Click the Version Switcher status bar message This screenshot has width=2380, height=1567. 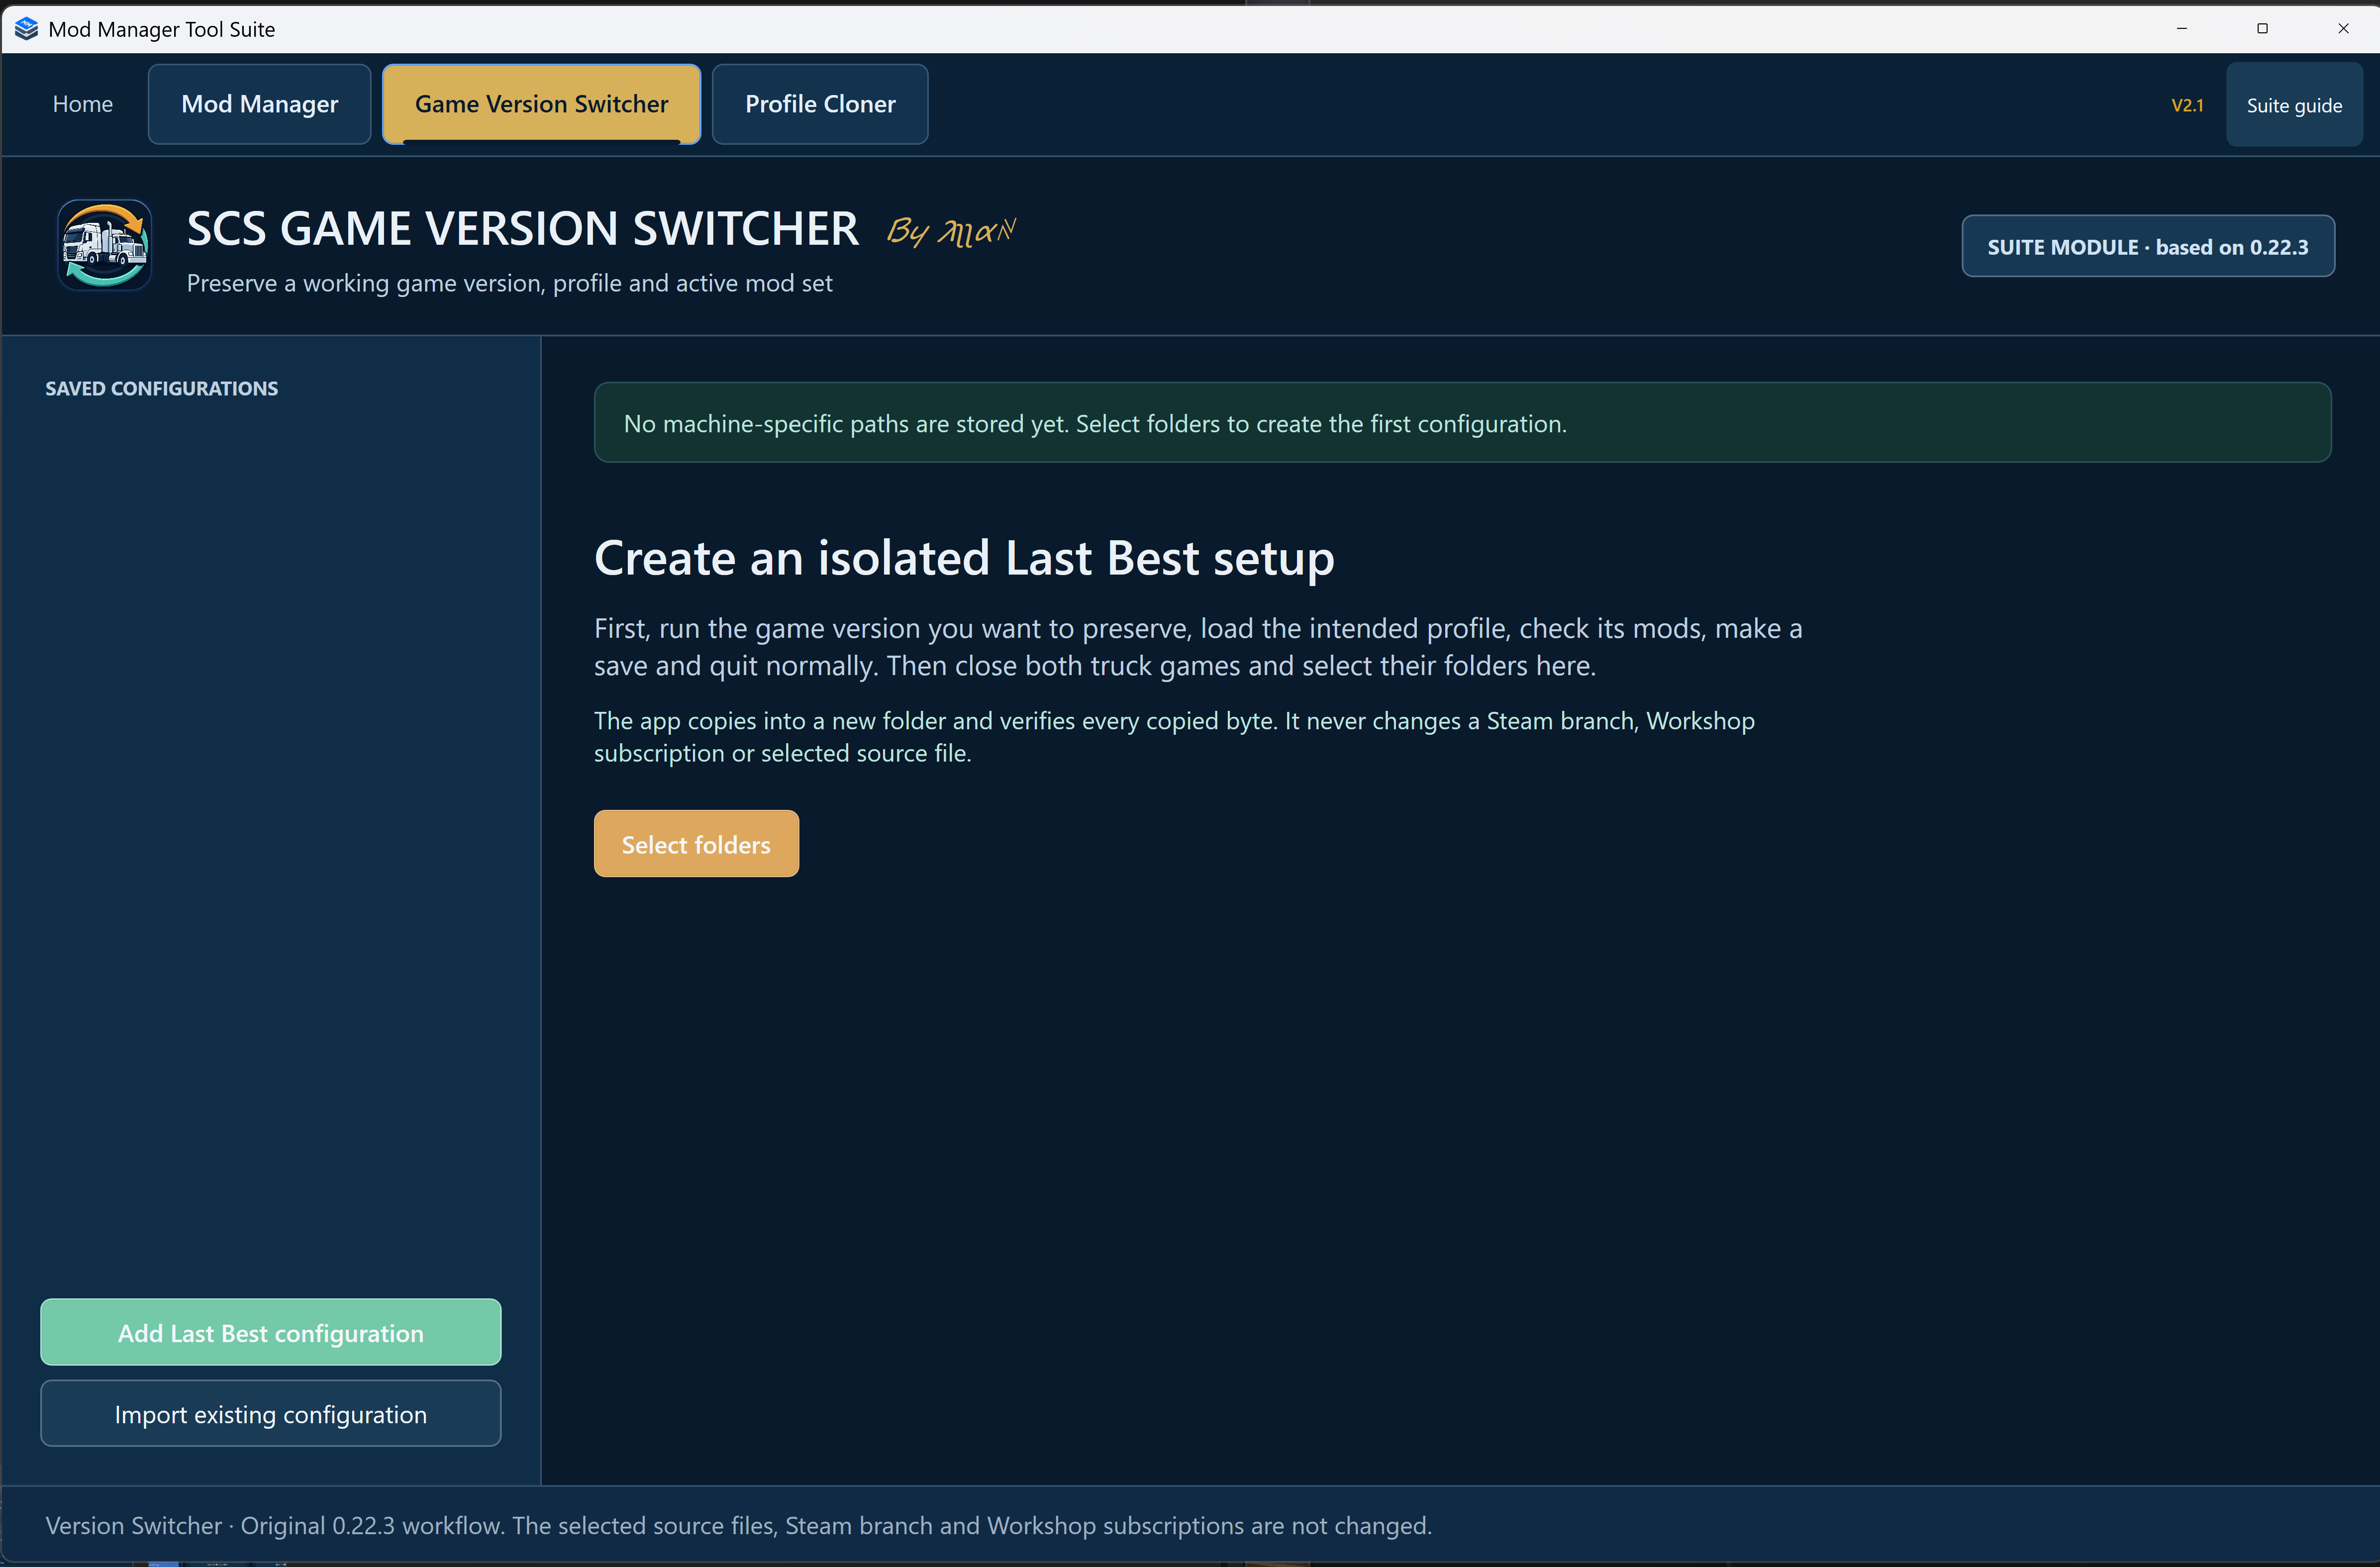(739, 1525)
